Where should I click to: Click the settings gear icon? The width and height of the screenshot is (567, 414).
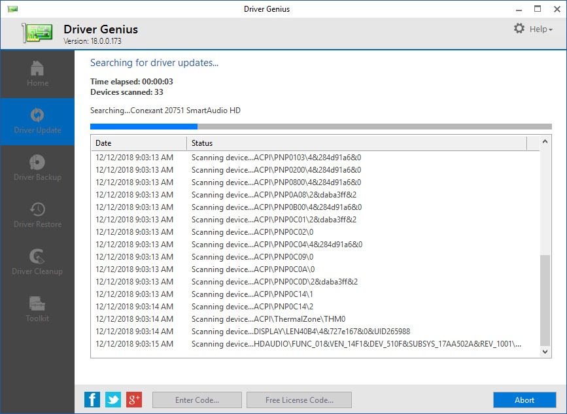tap(519, 29)
